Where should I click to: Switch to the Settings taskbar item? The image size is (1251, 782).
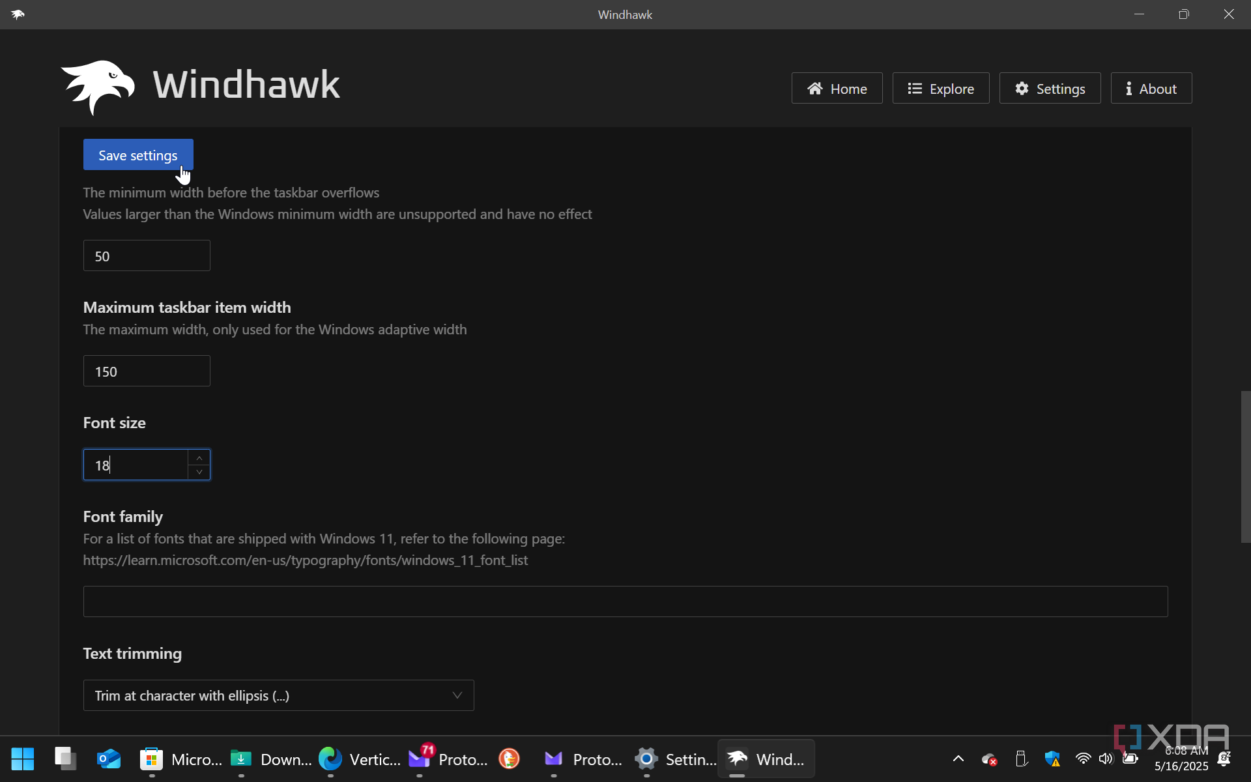[675, 759]
